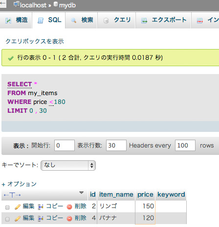Image resolution: width=219 pixels, height=227 pixels.
Task: Open the localhost breadcrumb link
Action: [x=33, y=5]
